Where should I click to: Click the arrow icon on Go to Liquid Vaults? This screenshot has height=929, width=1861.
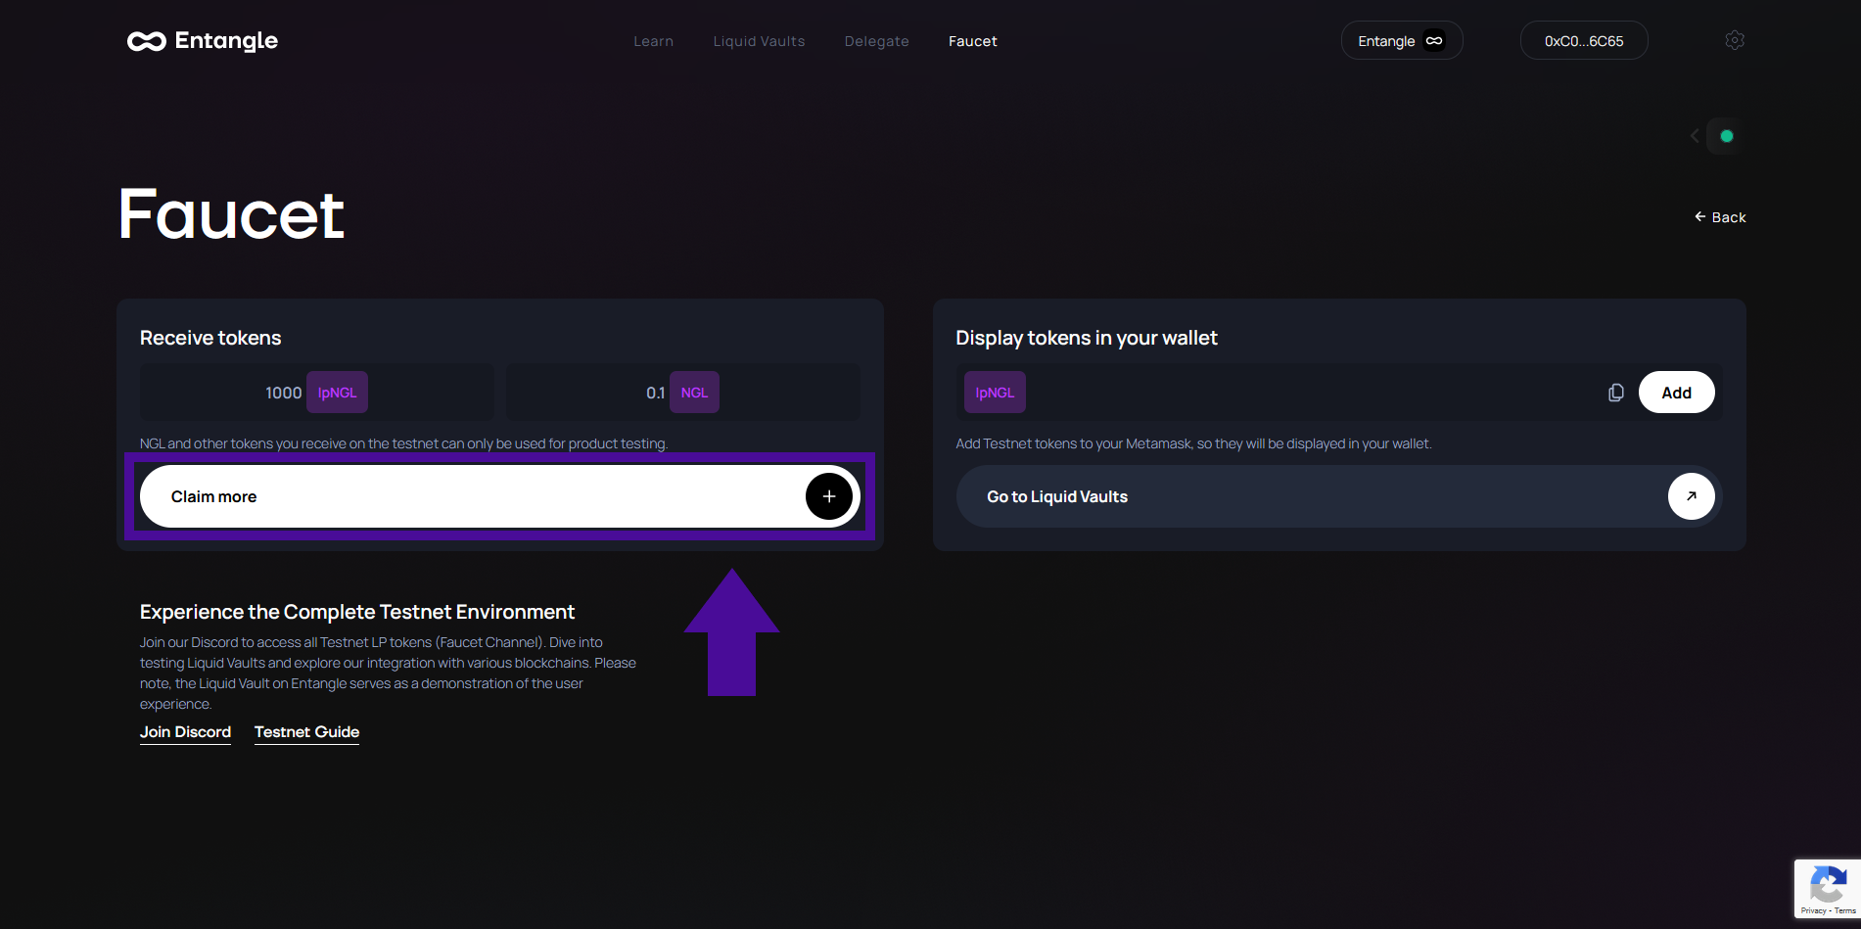click(1691, 496)
